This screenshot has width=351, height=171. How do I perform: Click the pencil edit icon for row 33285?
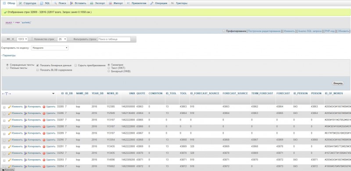pyautogui.click(x=10, y=107)
